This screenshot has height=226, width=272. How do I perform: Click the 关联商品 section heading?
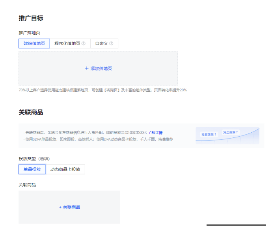[x=31, y=112]
